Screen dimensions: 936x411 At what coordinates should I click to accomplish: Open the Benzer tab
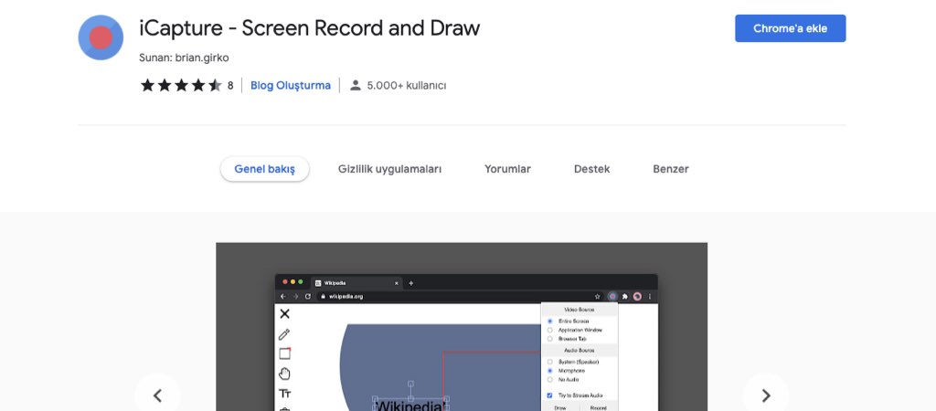670,169
